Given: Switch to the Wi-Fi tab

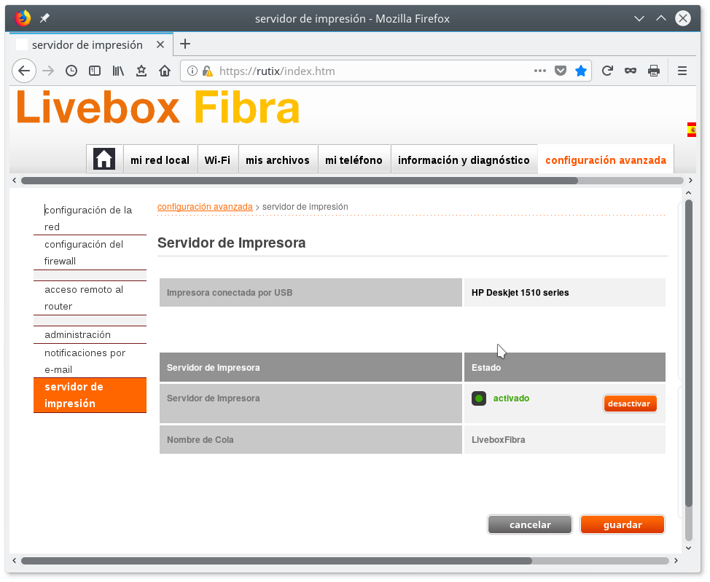Looking at the screenshot, I should pyautogui.click(x=217, y=160).
